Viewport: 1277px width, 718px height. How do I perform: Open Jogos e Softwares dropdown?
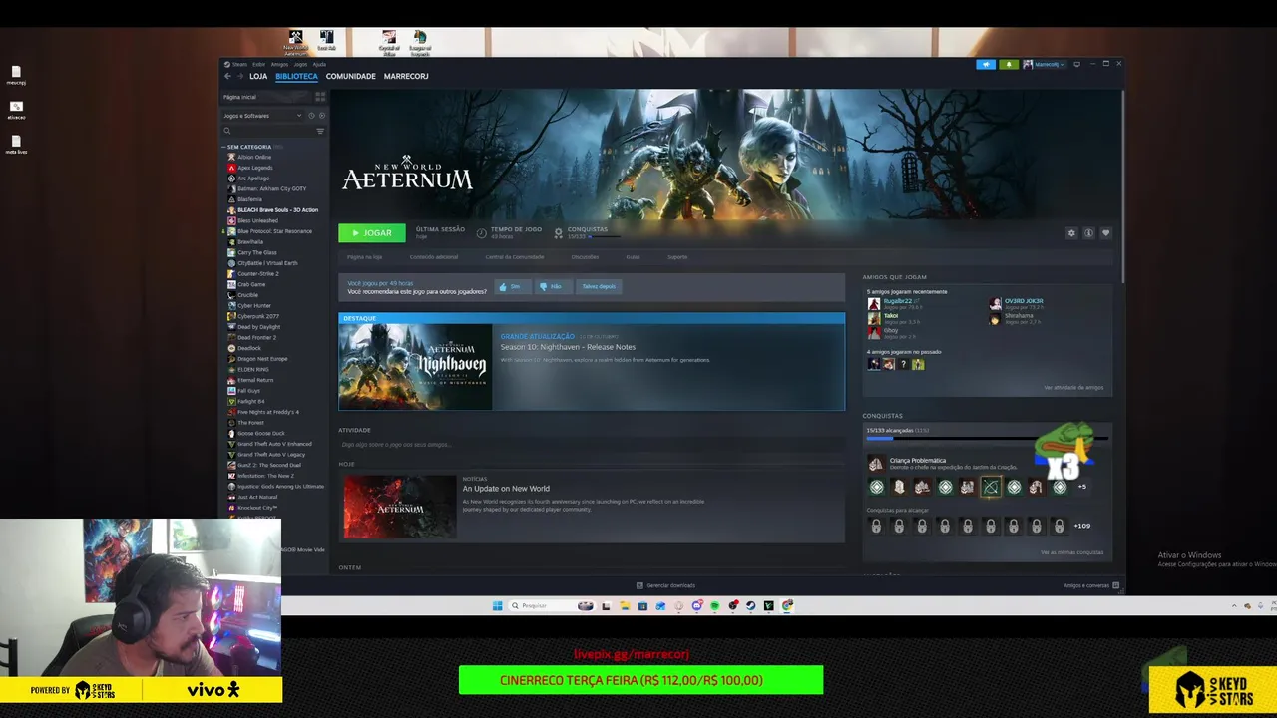(x=263, y=116)
